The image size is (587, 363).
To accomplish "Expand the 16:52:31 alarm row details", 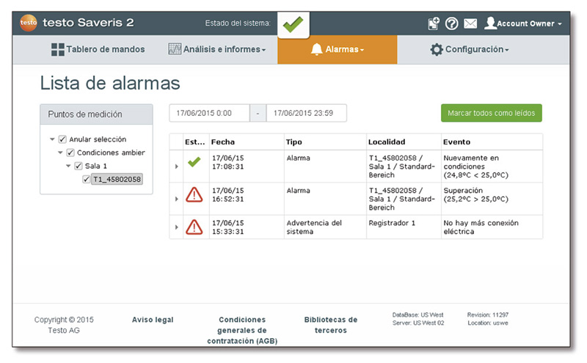I will click(177, 199).
